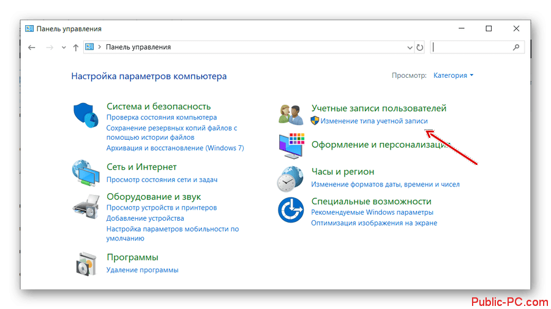This screenshot has height=309, width=551.
Task: Open Сеть и Интернет category
Action: 141,167
